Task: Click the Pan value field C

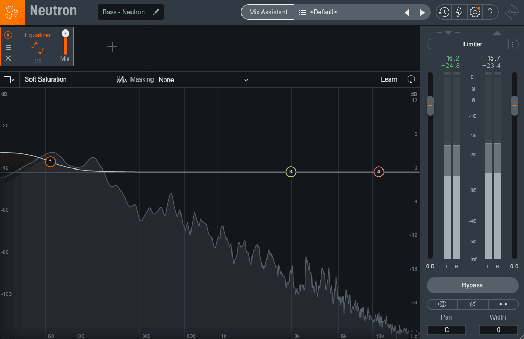Action: (x=446, y=330)
